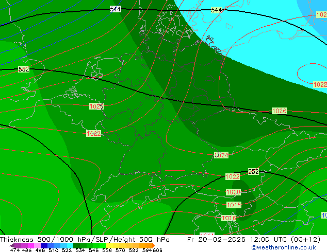The image size is (327, 252).
Task: Click the white-background 544 contour label
Action: [116, 9]
